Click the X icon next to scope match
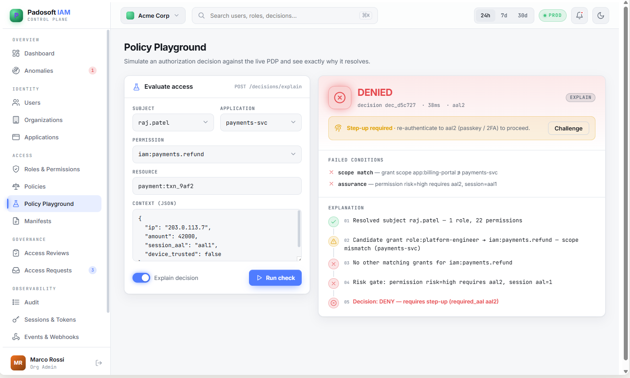 click(x=331, y=172)
